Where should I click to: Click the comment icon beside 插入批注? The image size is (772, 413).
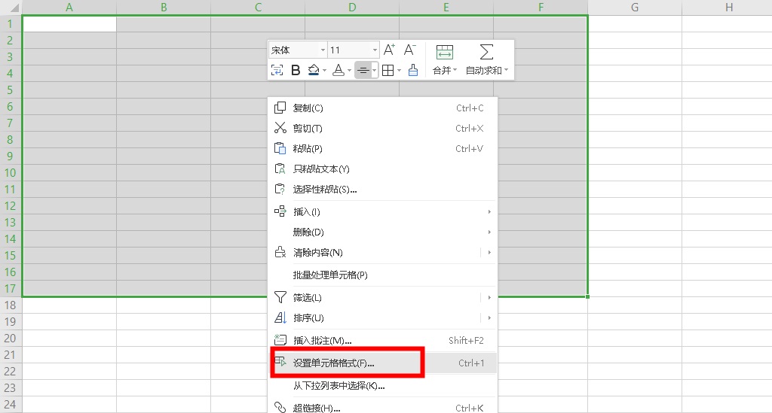click(280, 339)
